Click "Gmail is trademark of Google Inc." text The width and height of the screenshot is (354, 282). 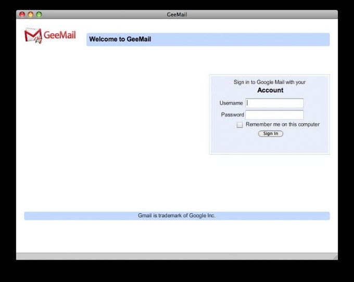pos(176,216)
